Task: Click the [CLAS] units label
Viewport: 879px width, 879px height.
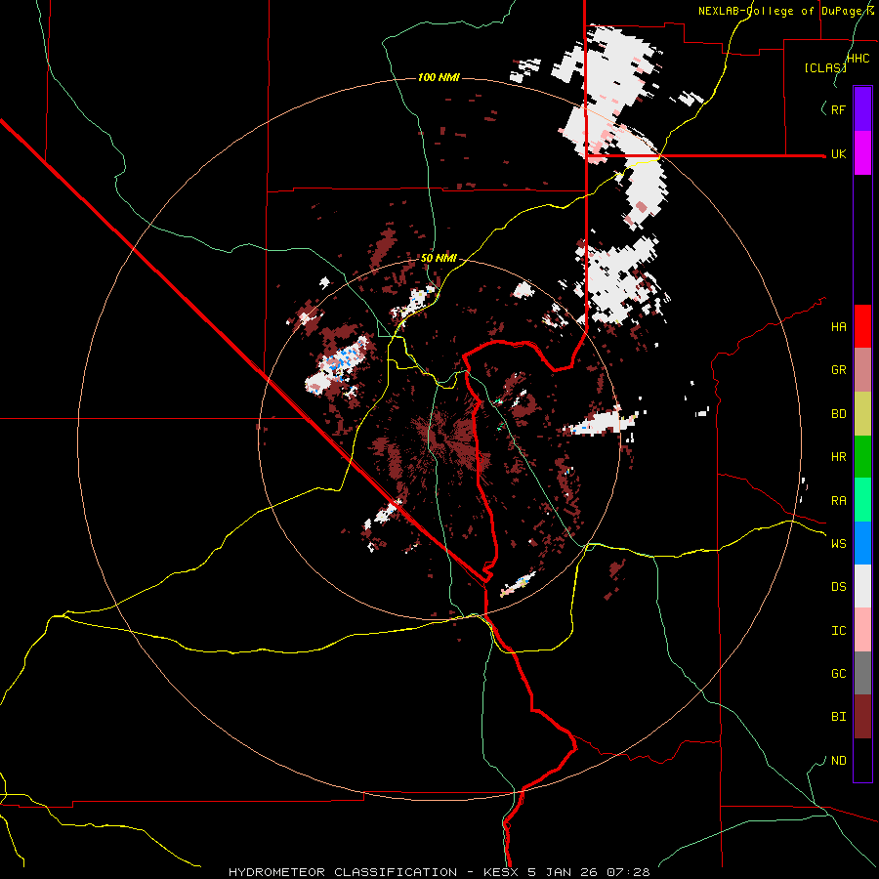Action: click(825, 68)
